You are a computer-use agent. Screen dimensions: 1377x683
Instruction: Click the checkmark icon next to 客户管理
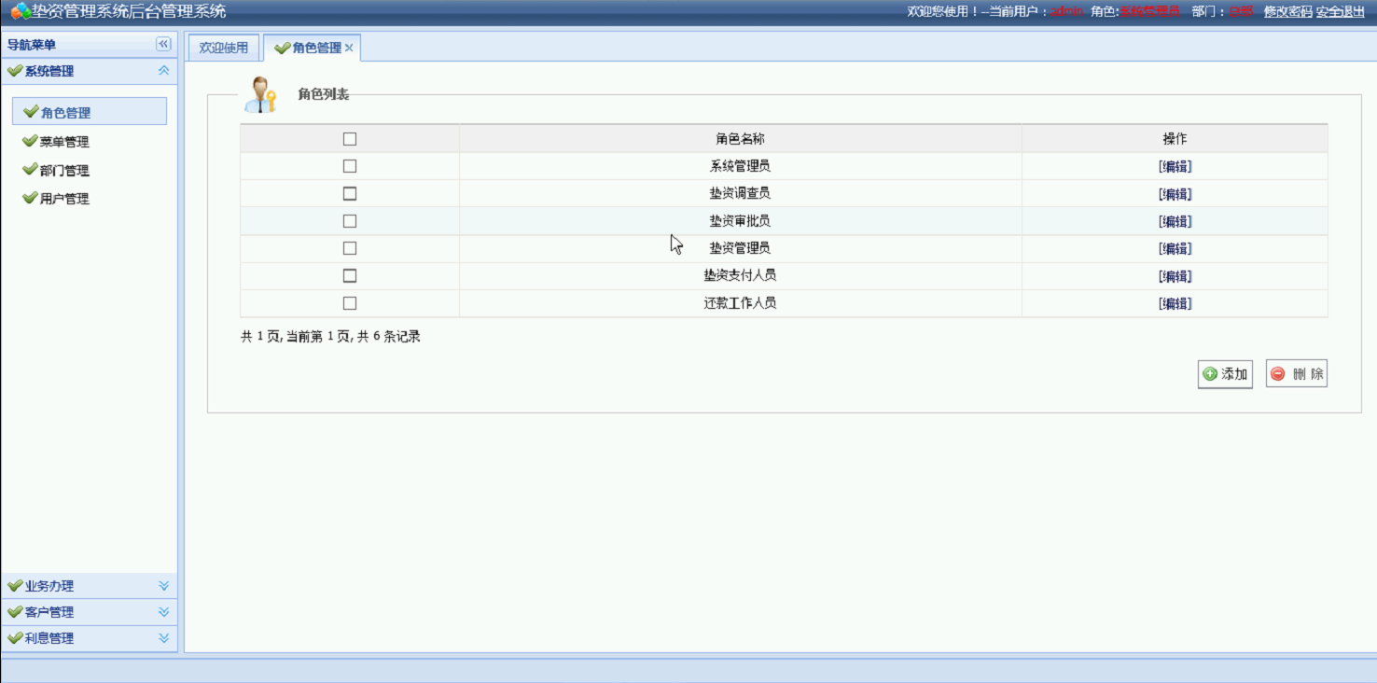[x=15, y=612]
